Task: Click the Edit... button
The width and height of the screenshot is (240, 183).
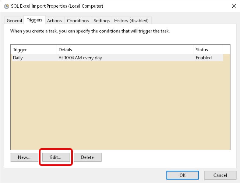Action: coord(56,157)
